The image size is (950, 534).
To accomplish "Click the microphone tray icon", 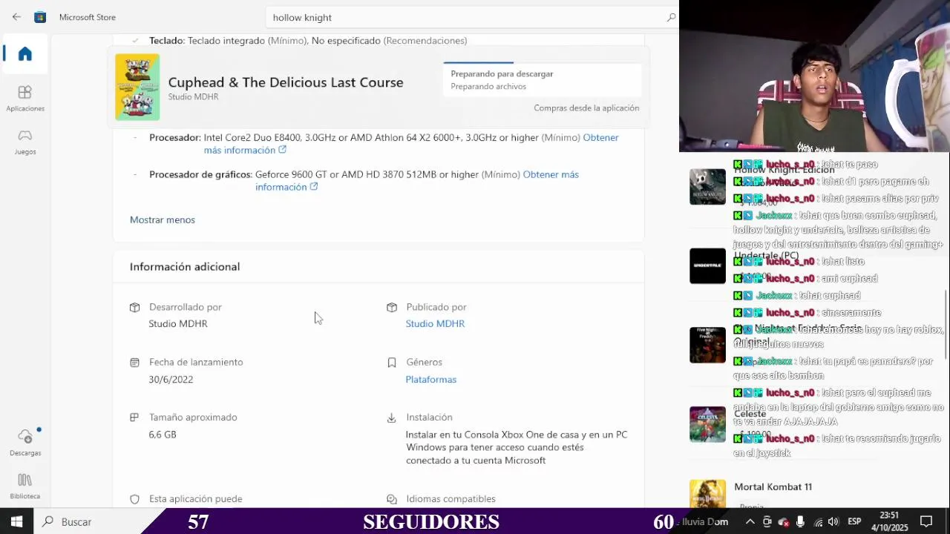I will [x=800, y=521].
